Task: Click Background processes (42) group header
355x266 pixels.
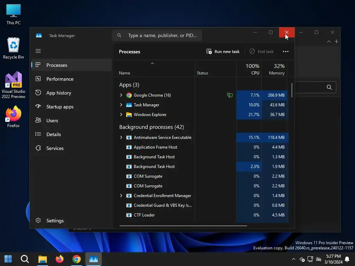Action: coord(151,127)
